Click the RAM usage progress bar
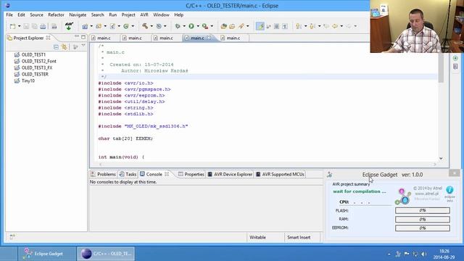 coord(422,219)
